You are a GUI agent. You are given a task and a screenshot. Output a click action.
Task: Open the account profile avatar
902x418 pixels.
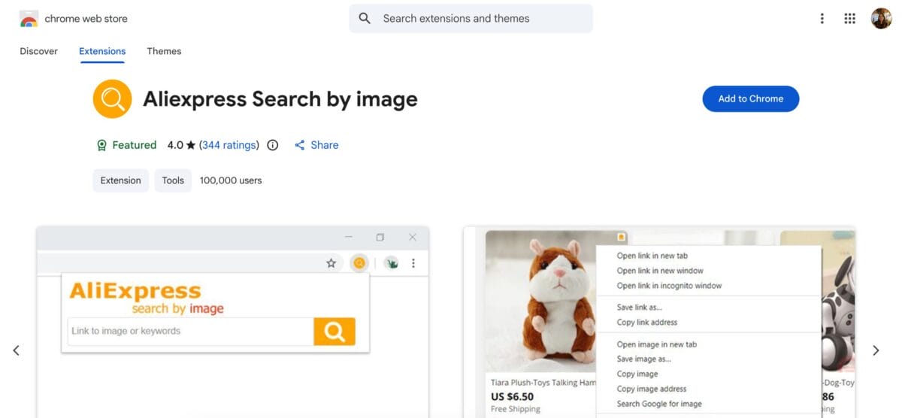[x=881, y=19]
